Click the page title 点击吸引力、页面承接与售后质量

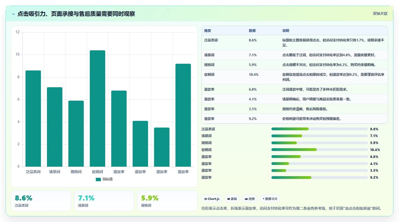[x=76, y=14]
